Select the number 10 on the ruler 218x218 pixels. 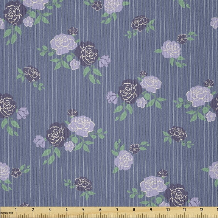[x=168, y=210]
